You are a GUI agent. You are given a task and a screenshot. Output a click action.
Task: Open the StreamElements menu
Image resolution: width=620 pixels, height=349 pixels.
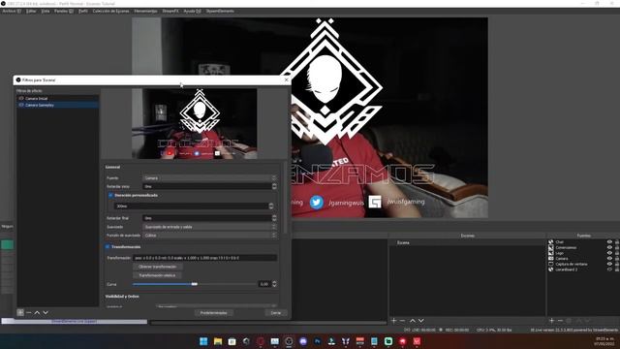pos(220,11)
